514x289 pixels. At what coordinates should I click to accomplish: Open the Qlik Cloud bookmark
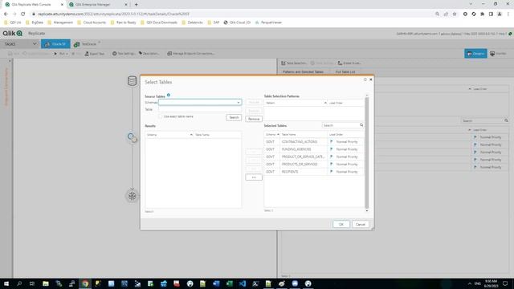pos(238,22)
